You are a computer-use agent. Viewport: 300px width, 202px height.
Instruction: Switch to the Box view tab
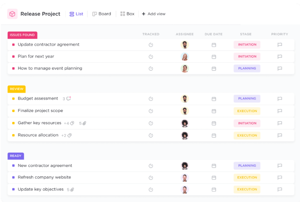click(127, 14)
